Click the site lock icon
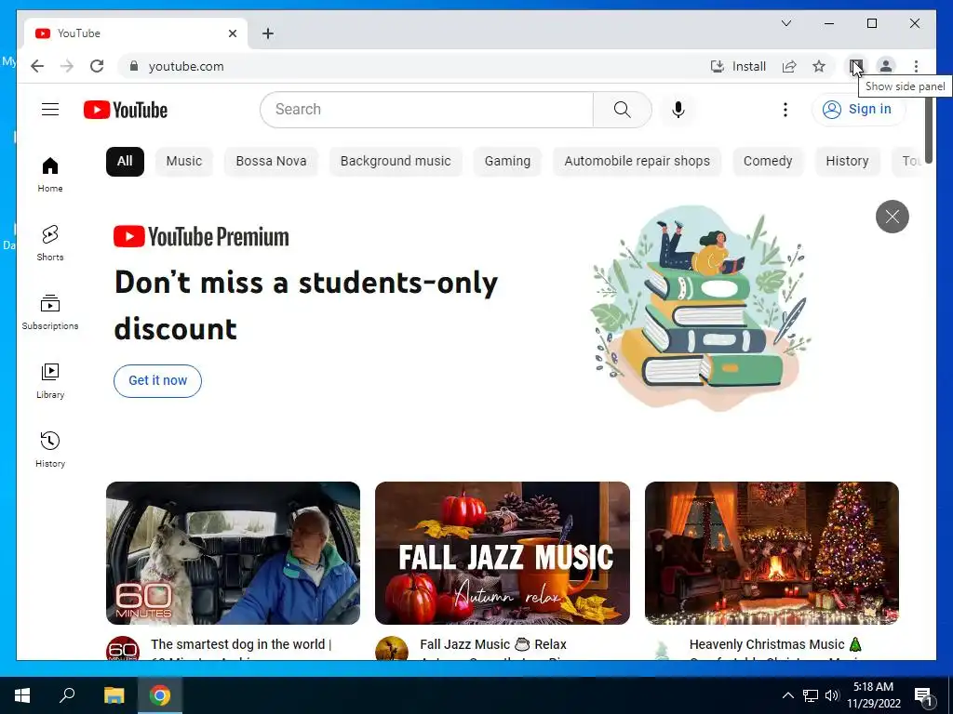 pos(134,66)
